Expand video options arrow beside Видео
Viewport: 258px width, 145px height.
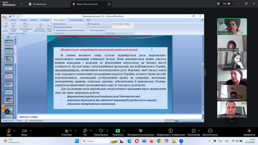tap(30, 131)
